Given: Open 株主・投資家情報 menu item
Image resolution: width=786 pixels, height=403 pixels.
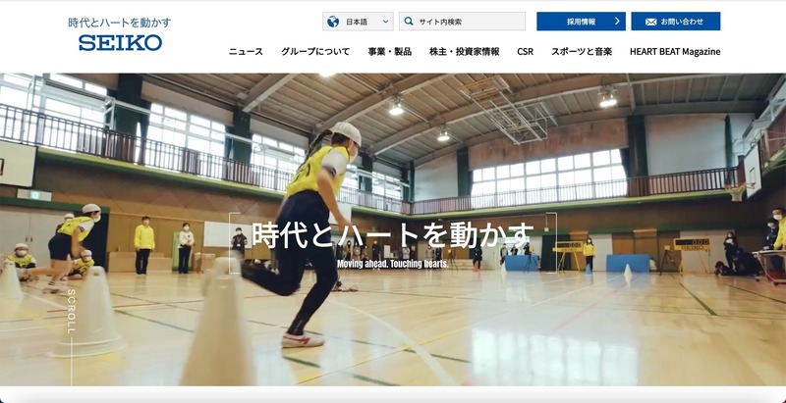Looking at the screenshot, I should 464,51.
